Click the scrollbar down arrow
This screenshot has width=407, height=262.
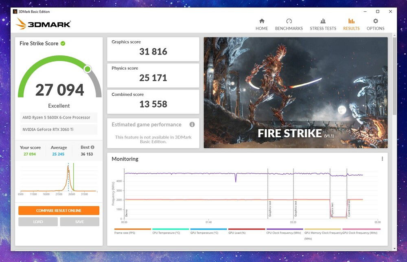point(394,248)
